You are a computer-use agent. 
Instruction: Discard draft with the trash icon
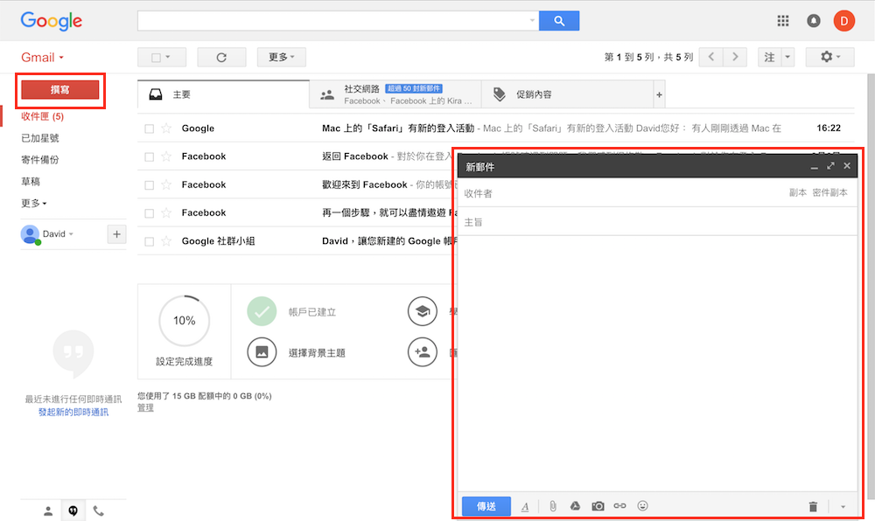tap(813, 506)
